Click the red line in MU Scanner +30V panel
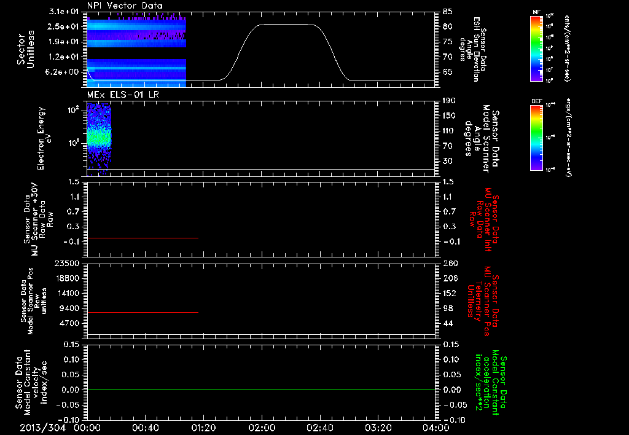The height and width of the screenshot is (435, 629). pyautogui.click(x=143, y=238)
